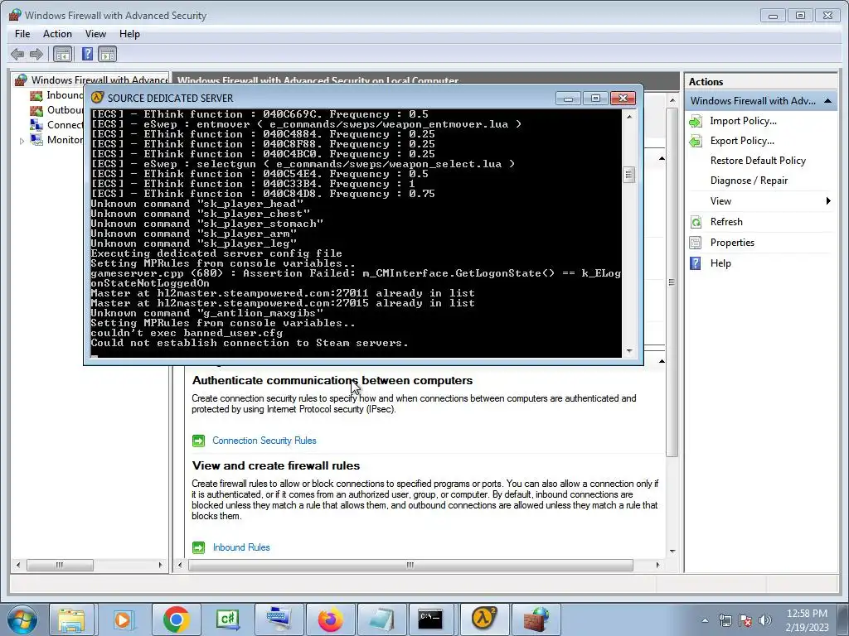Open Firefox from taskbar

click(x=331, y=619)
